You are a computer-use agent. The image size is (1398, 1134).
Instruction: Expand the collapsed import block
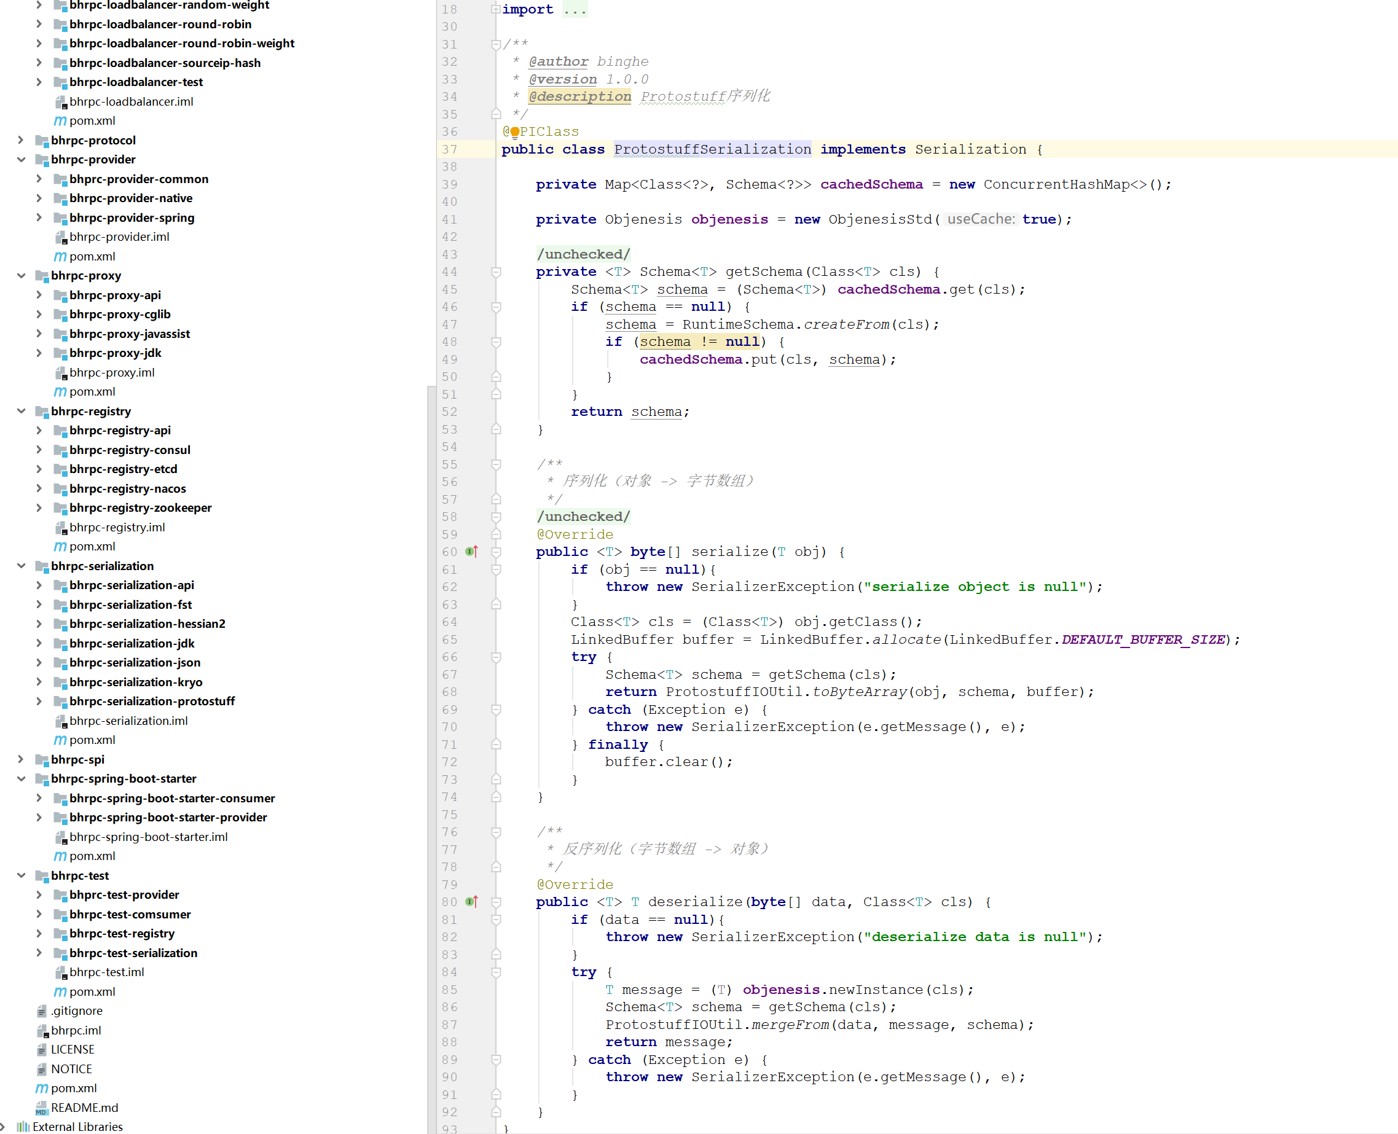[496, 10]
